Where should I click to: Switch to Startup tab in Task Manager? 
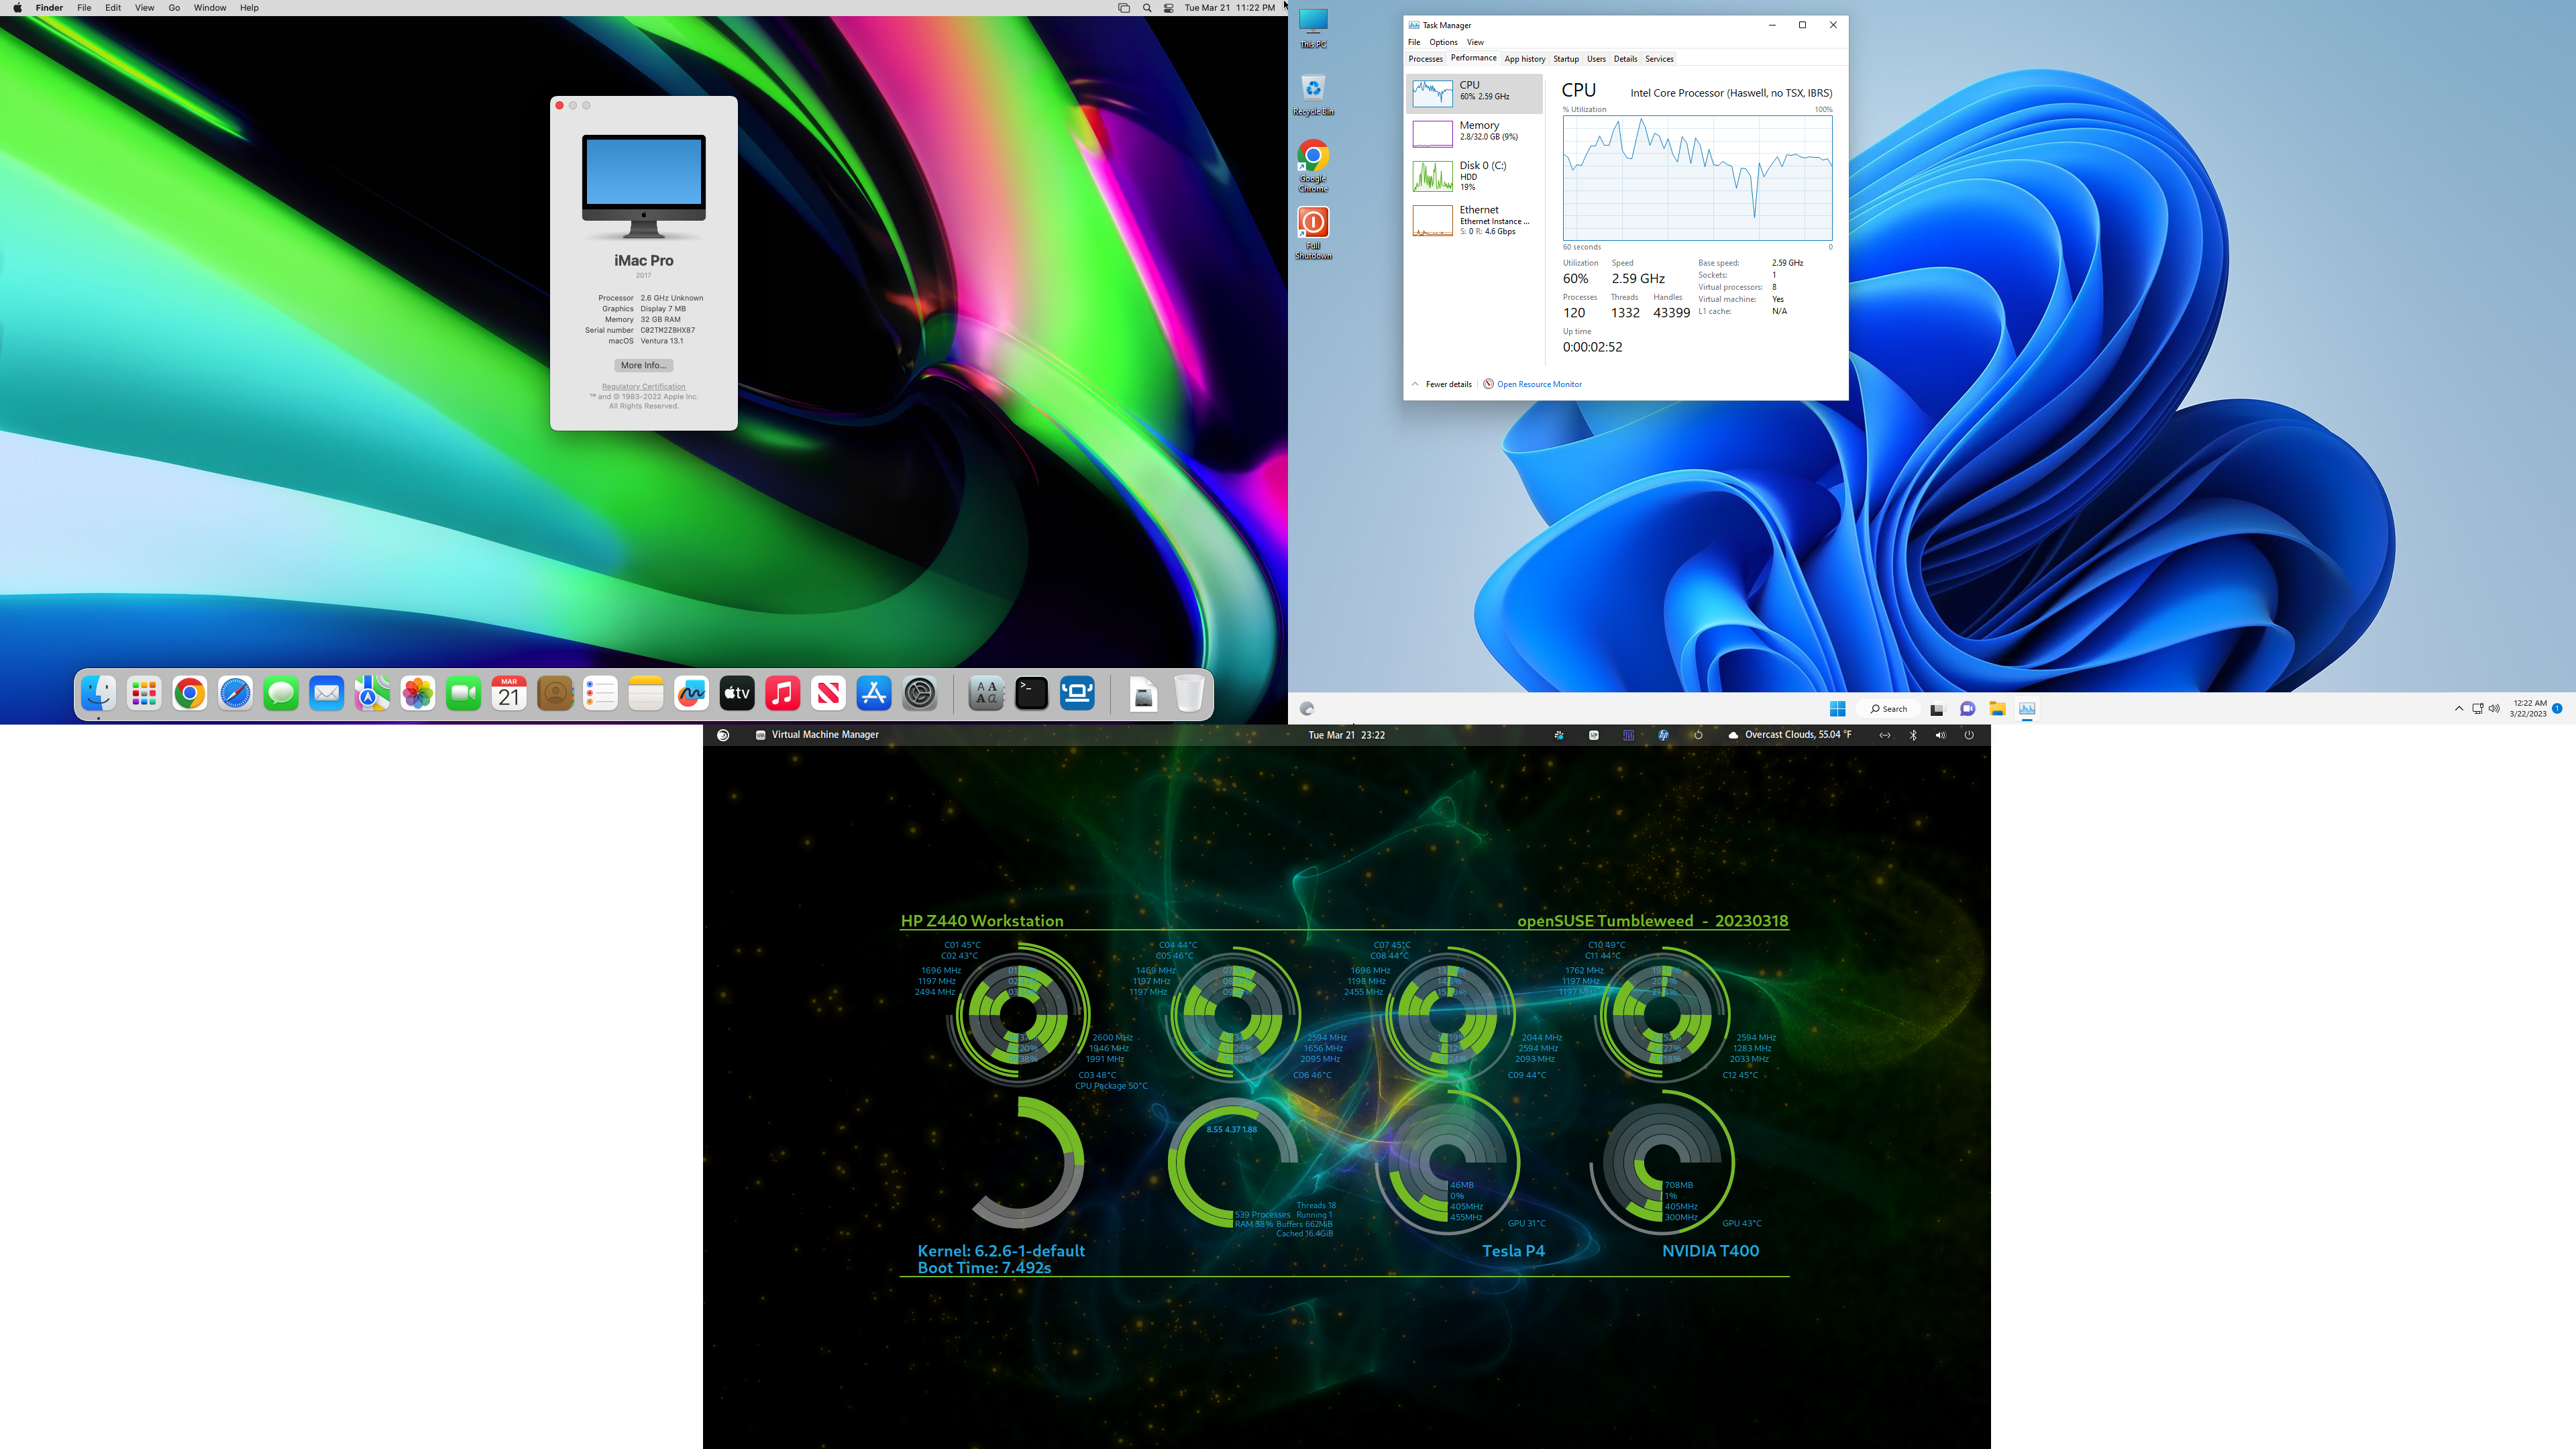tap(1566, 59)
